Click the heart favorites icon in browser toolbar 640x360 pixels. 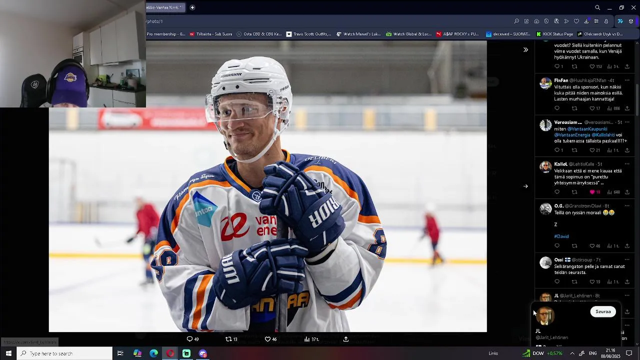[576, 21]
